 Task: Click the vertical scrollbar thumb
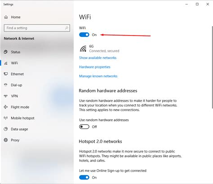tap(212, 67)
